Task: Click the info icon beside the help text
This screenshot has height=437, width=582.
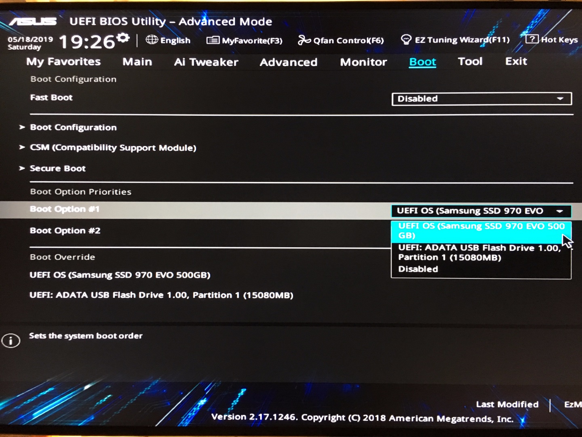Action: [11, 340]
